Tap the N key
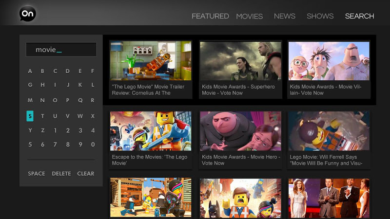The image size is (390, 219). point(42,101)
